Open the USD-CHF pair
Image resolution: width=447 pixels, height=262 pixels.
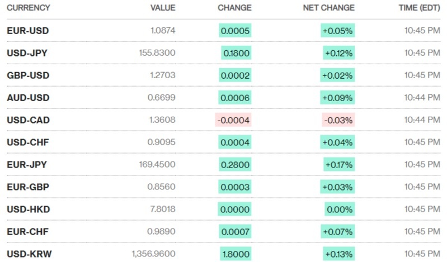pyautogui.click(x=28, y=142)
